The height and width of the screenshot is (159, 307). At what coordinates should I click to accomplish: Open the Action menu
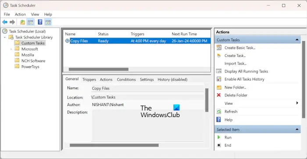(20, 14)
